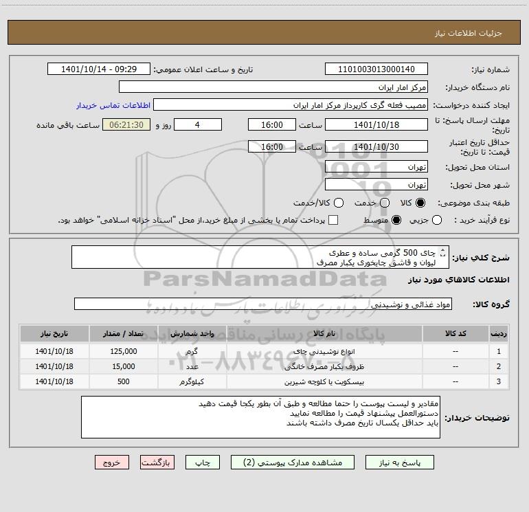Viewport: 529px width, 512px height.
Task: Select the خدمت radio button
Action: pos(385,203)
